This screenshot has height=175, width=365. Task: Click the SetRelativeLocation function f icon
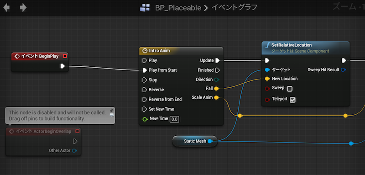[268, 45]
